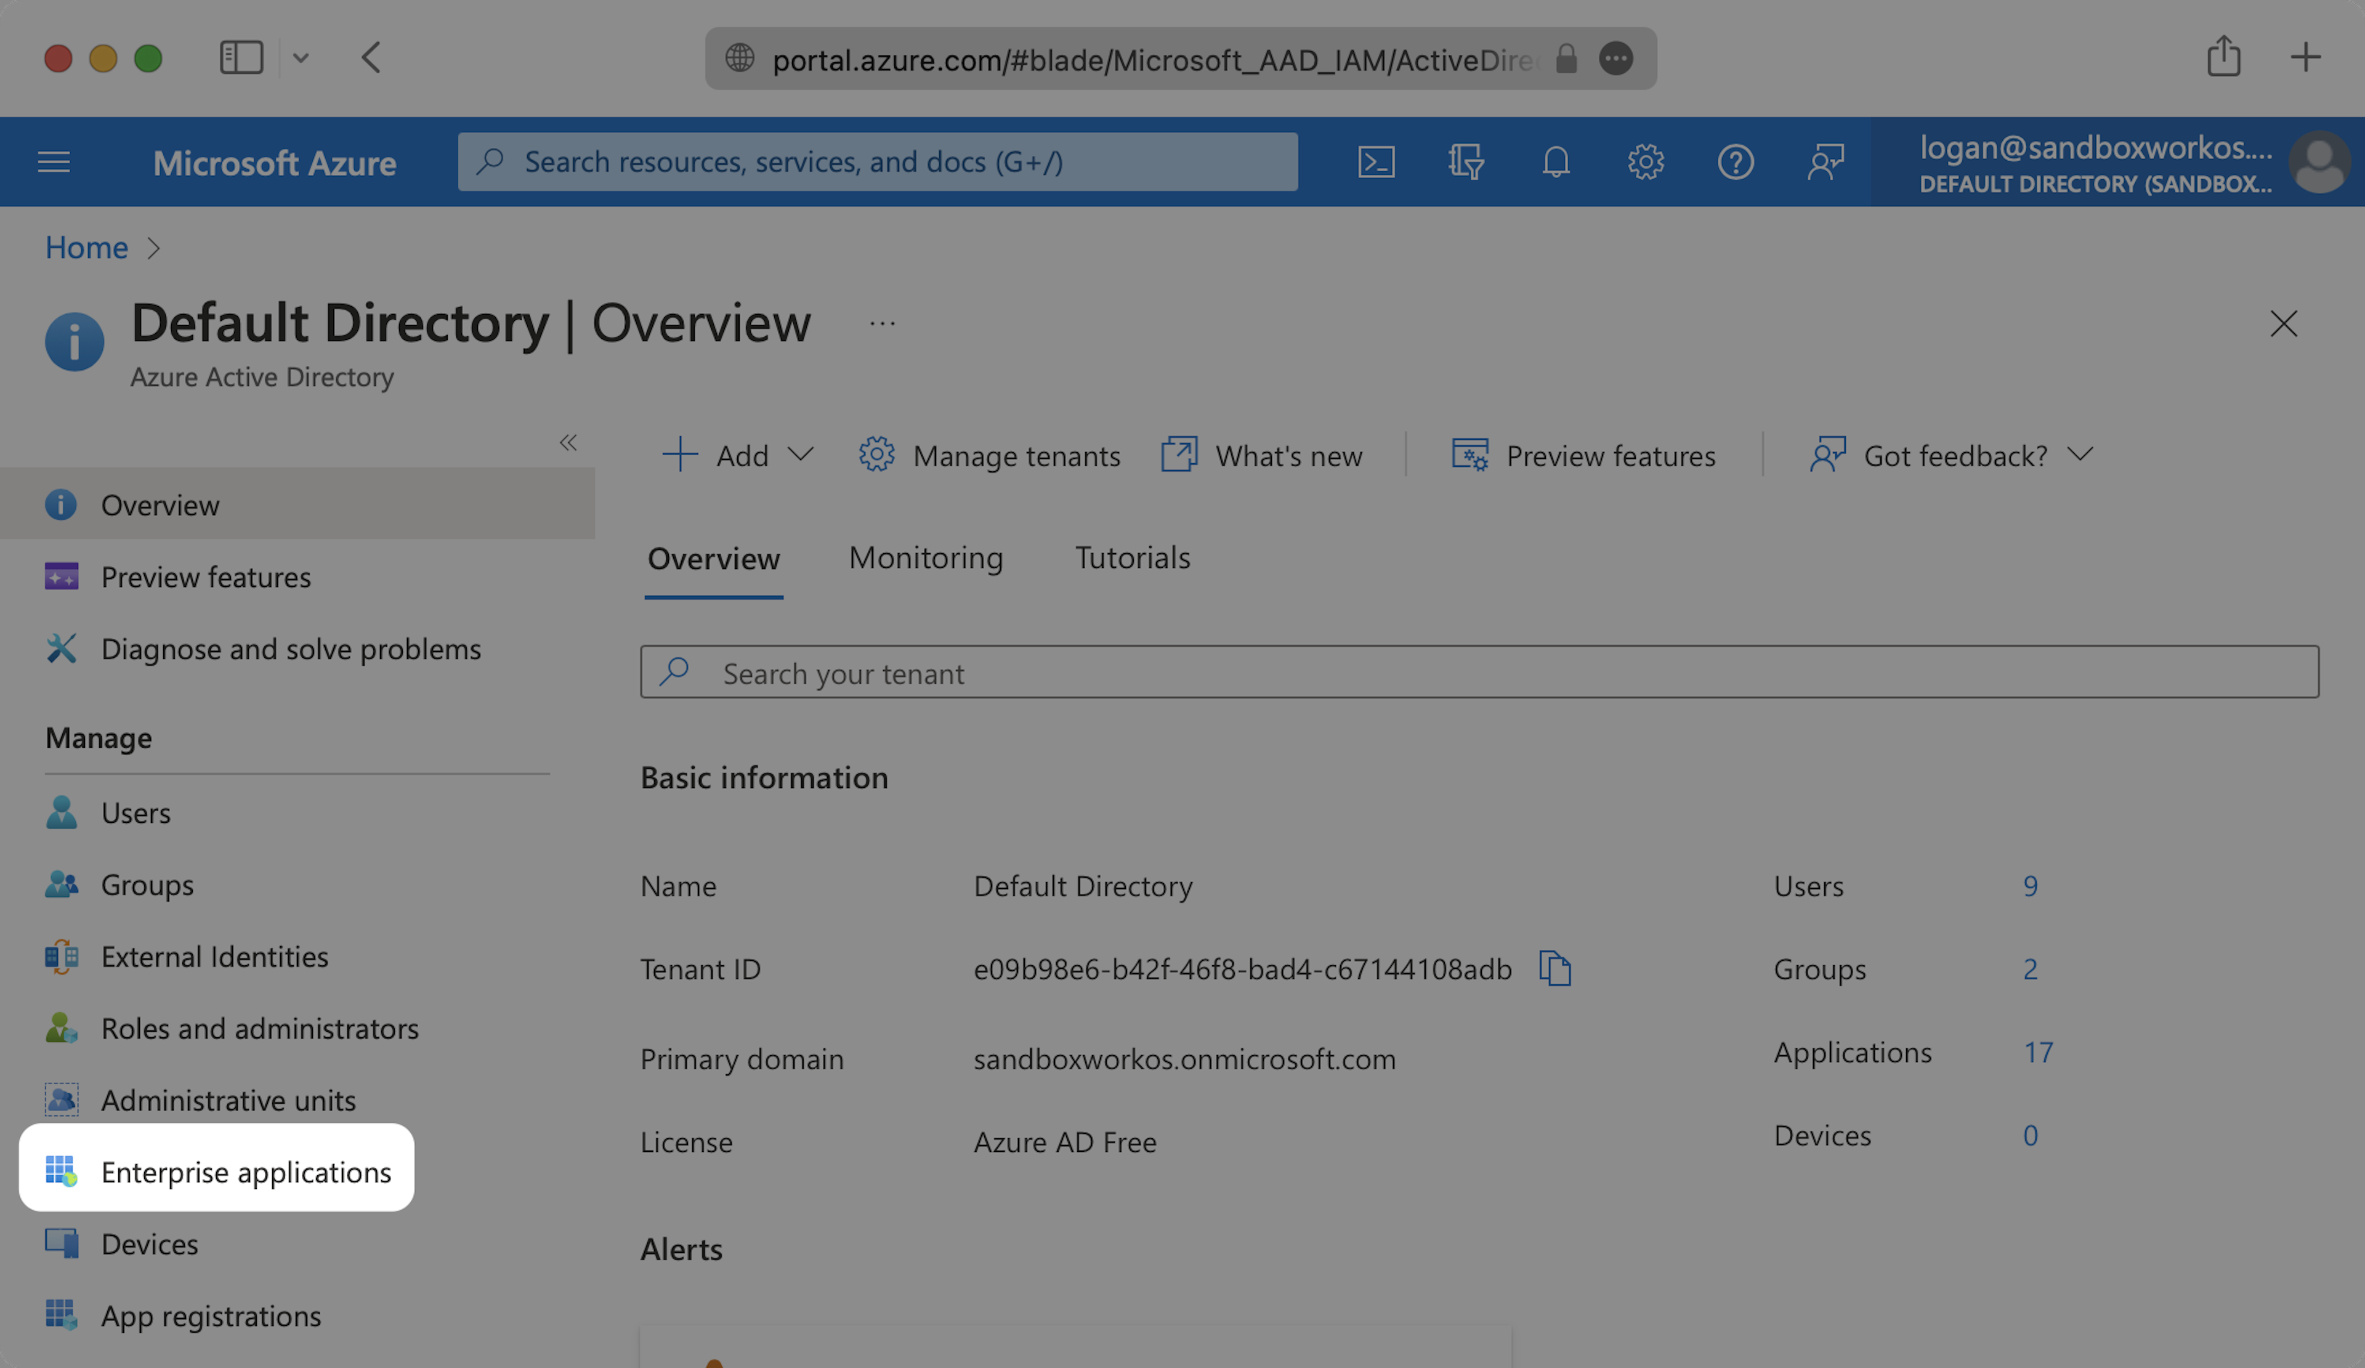Toggle the browser sidebar panel

pos(240,58)
